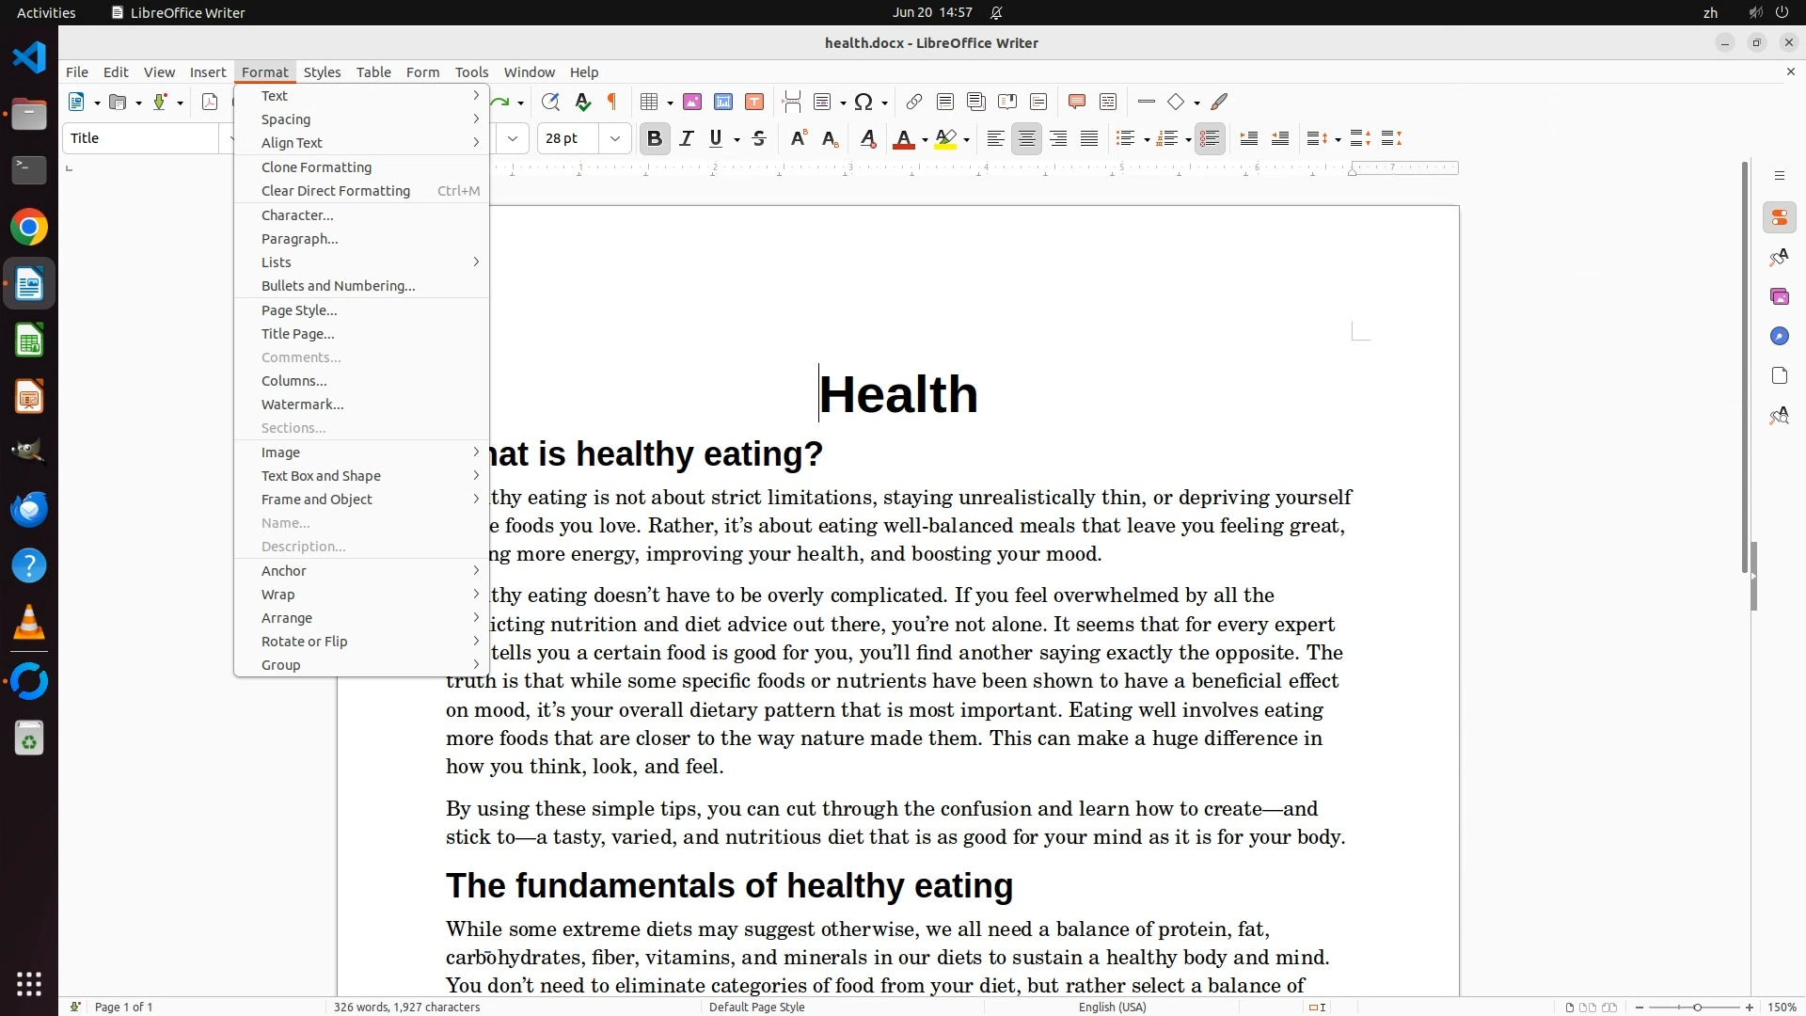Screen dimensions: 1806x1016
Task: Open Paragraph... from Format menu
Action: (299, 239)
